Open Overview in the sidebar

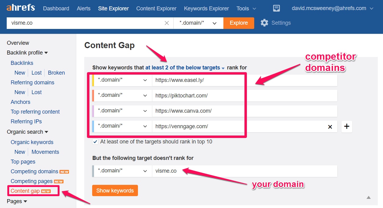pyautogui.click(x=18, y=43)
